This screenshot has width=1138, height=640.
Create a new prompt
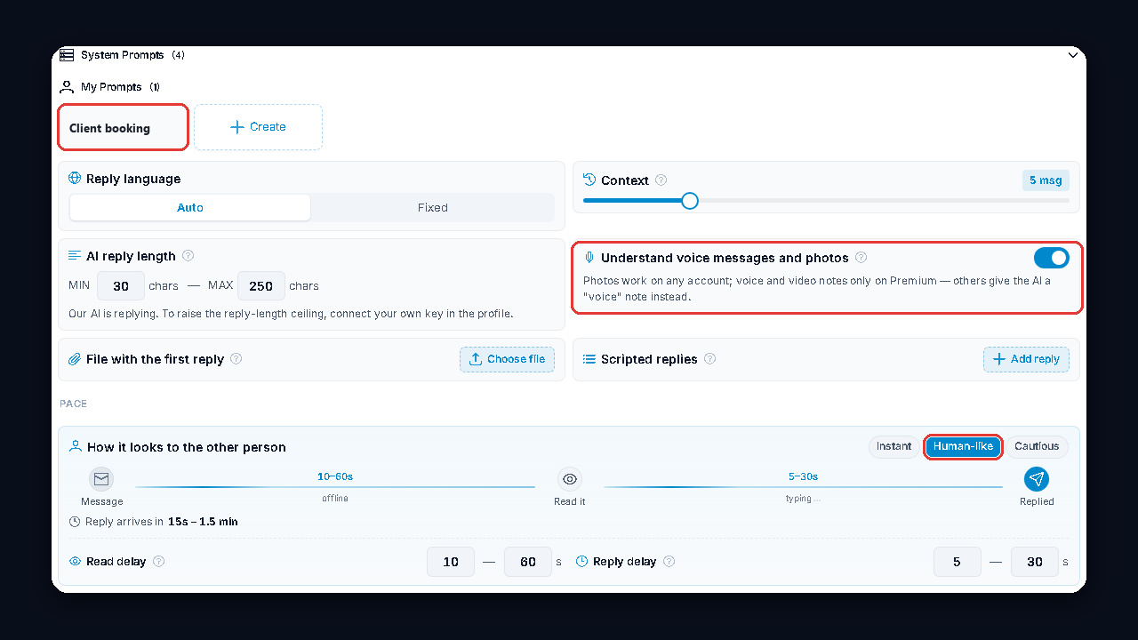(258, 127)
